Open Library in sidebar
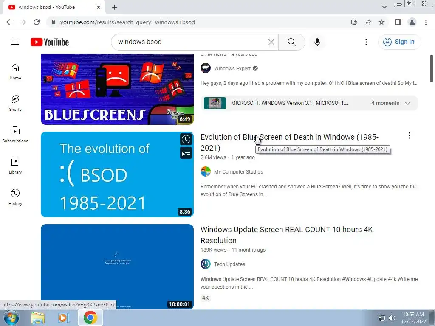 [15, 166]
